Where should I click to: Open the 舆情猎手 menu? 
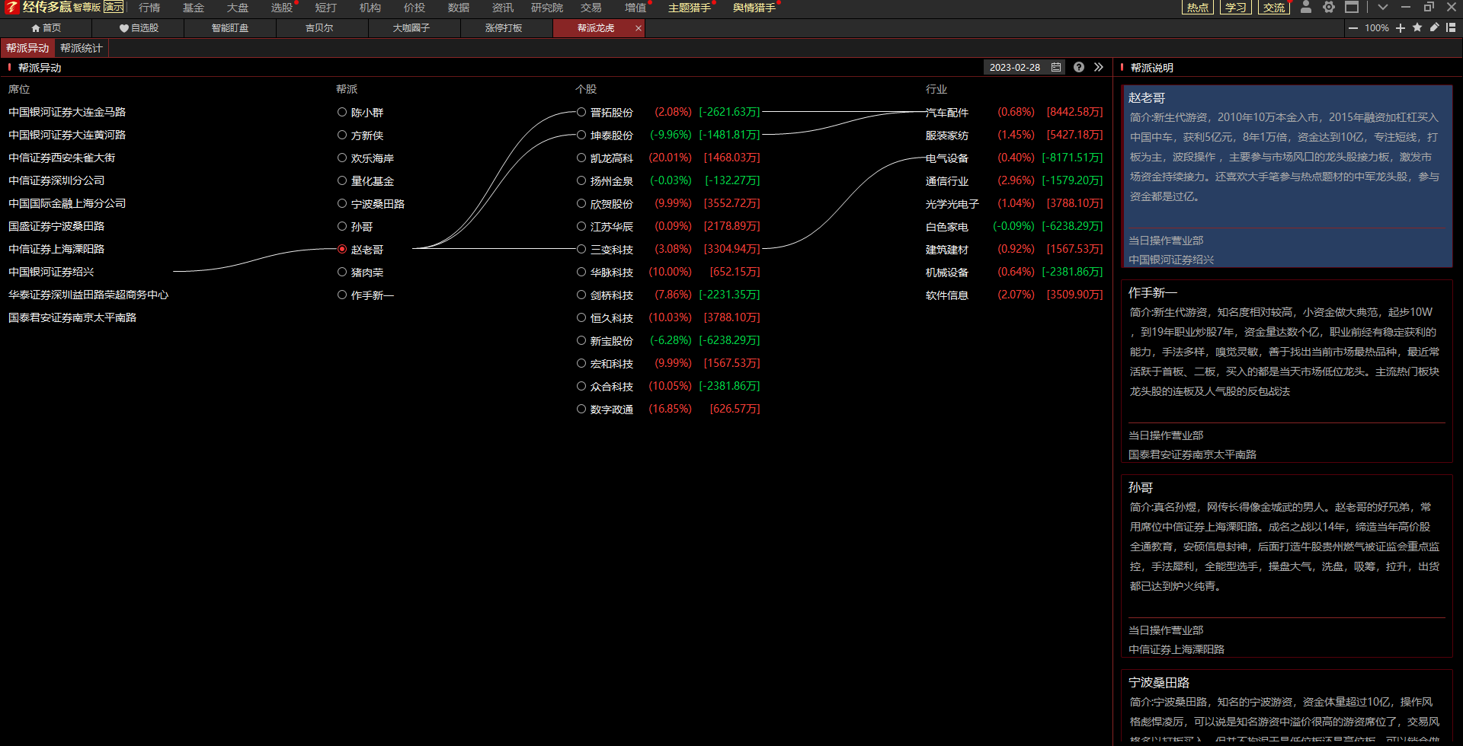coord(754,8)
